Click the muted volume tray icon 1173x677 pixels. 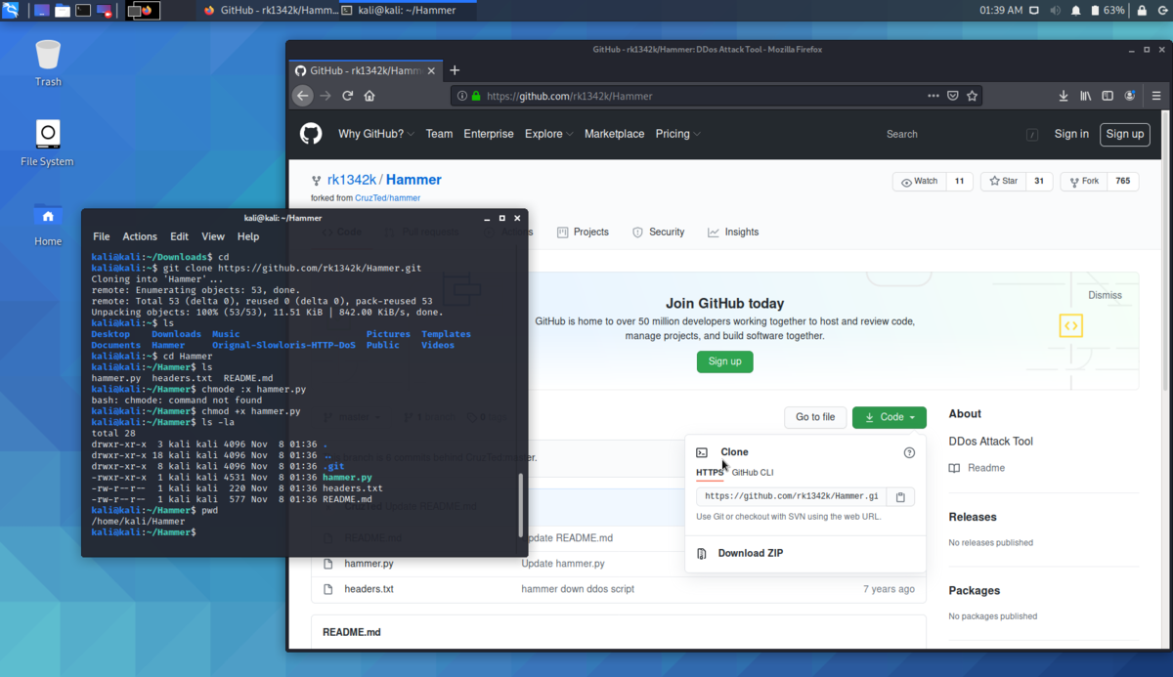[1056, 11]
